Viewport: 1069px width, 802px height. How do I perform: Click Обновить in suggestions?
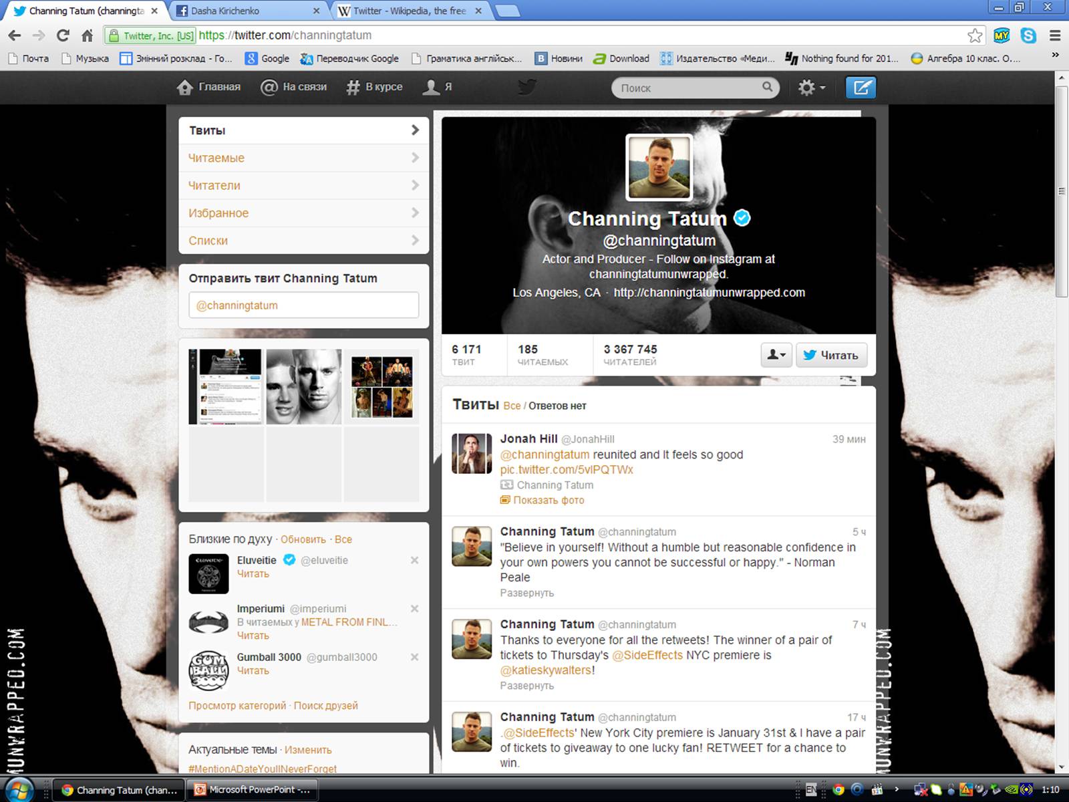tap(303, 539)
